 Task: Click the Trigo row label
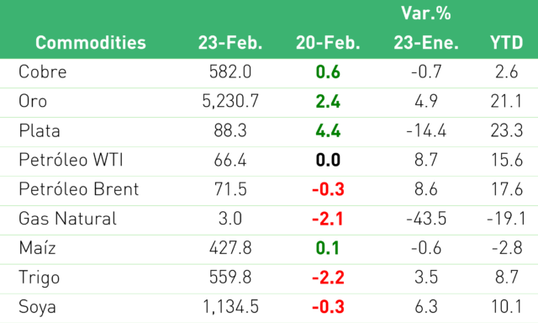pos(40,278)
